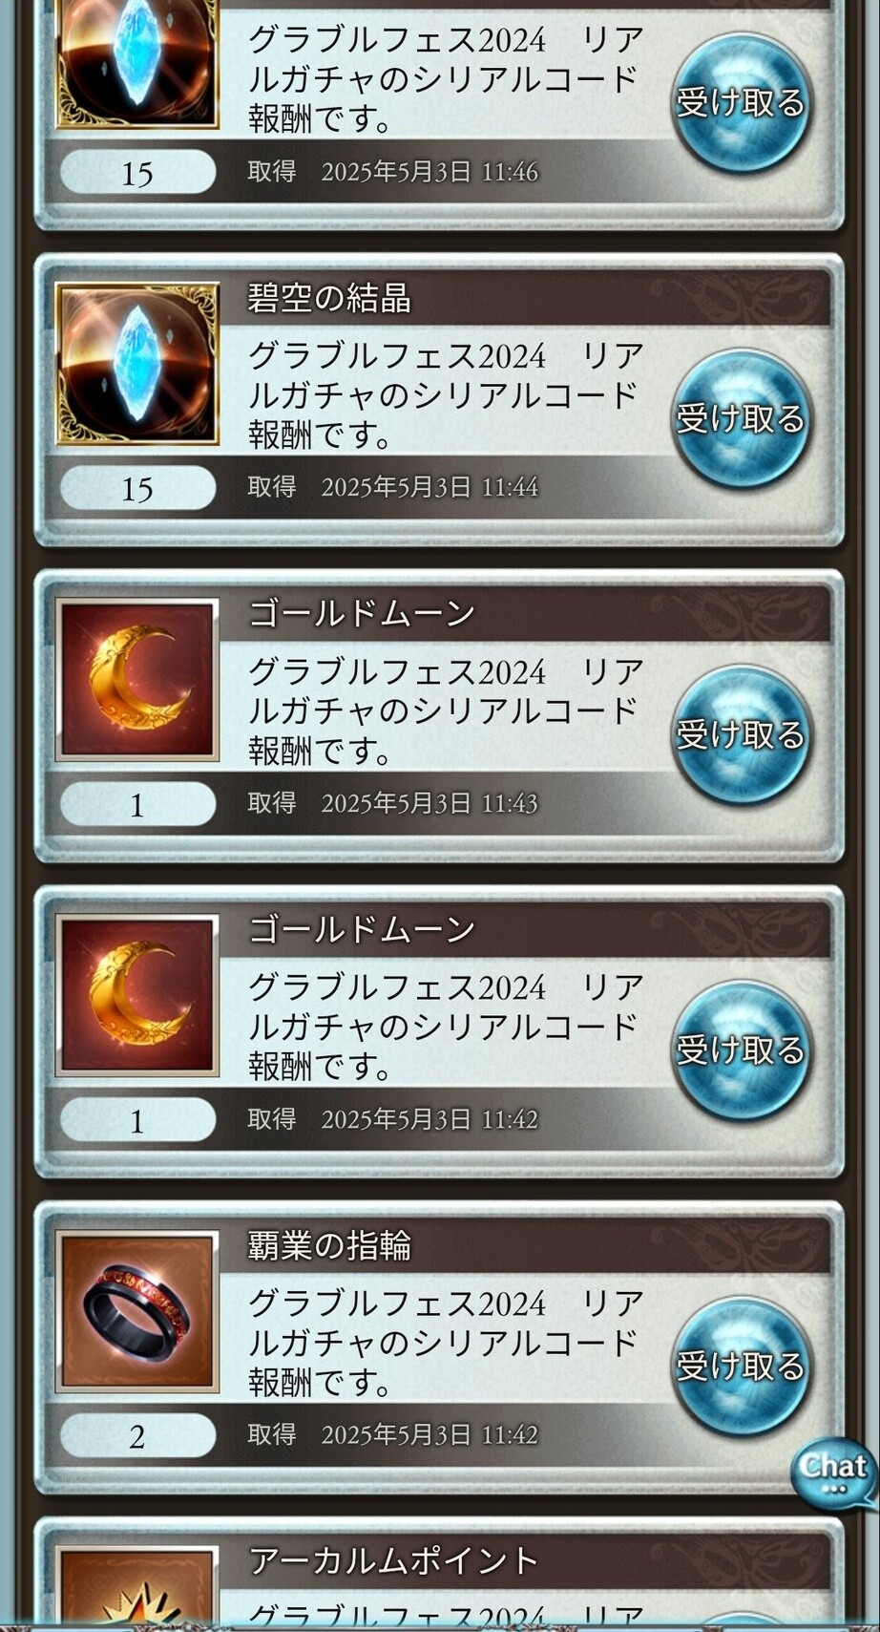This screenshot has height=1632, width=880.
Task: Claim the 覇業の指輪 reward
Action: (x=742, y=1367)
